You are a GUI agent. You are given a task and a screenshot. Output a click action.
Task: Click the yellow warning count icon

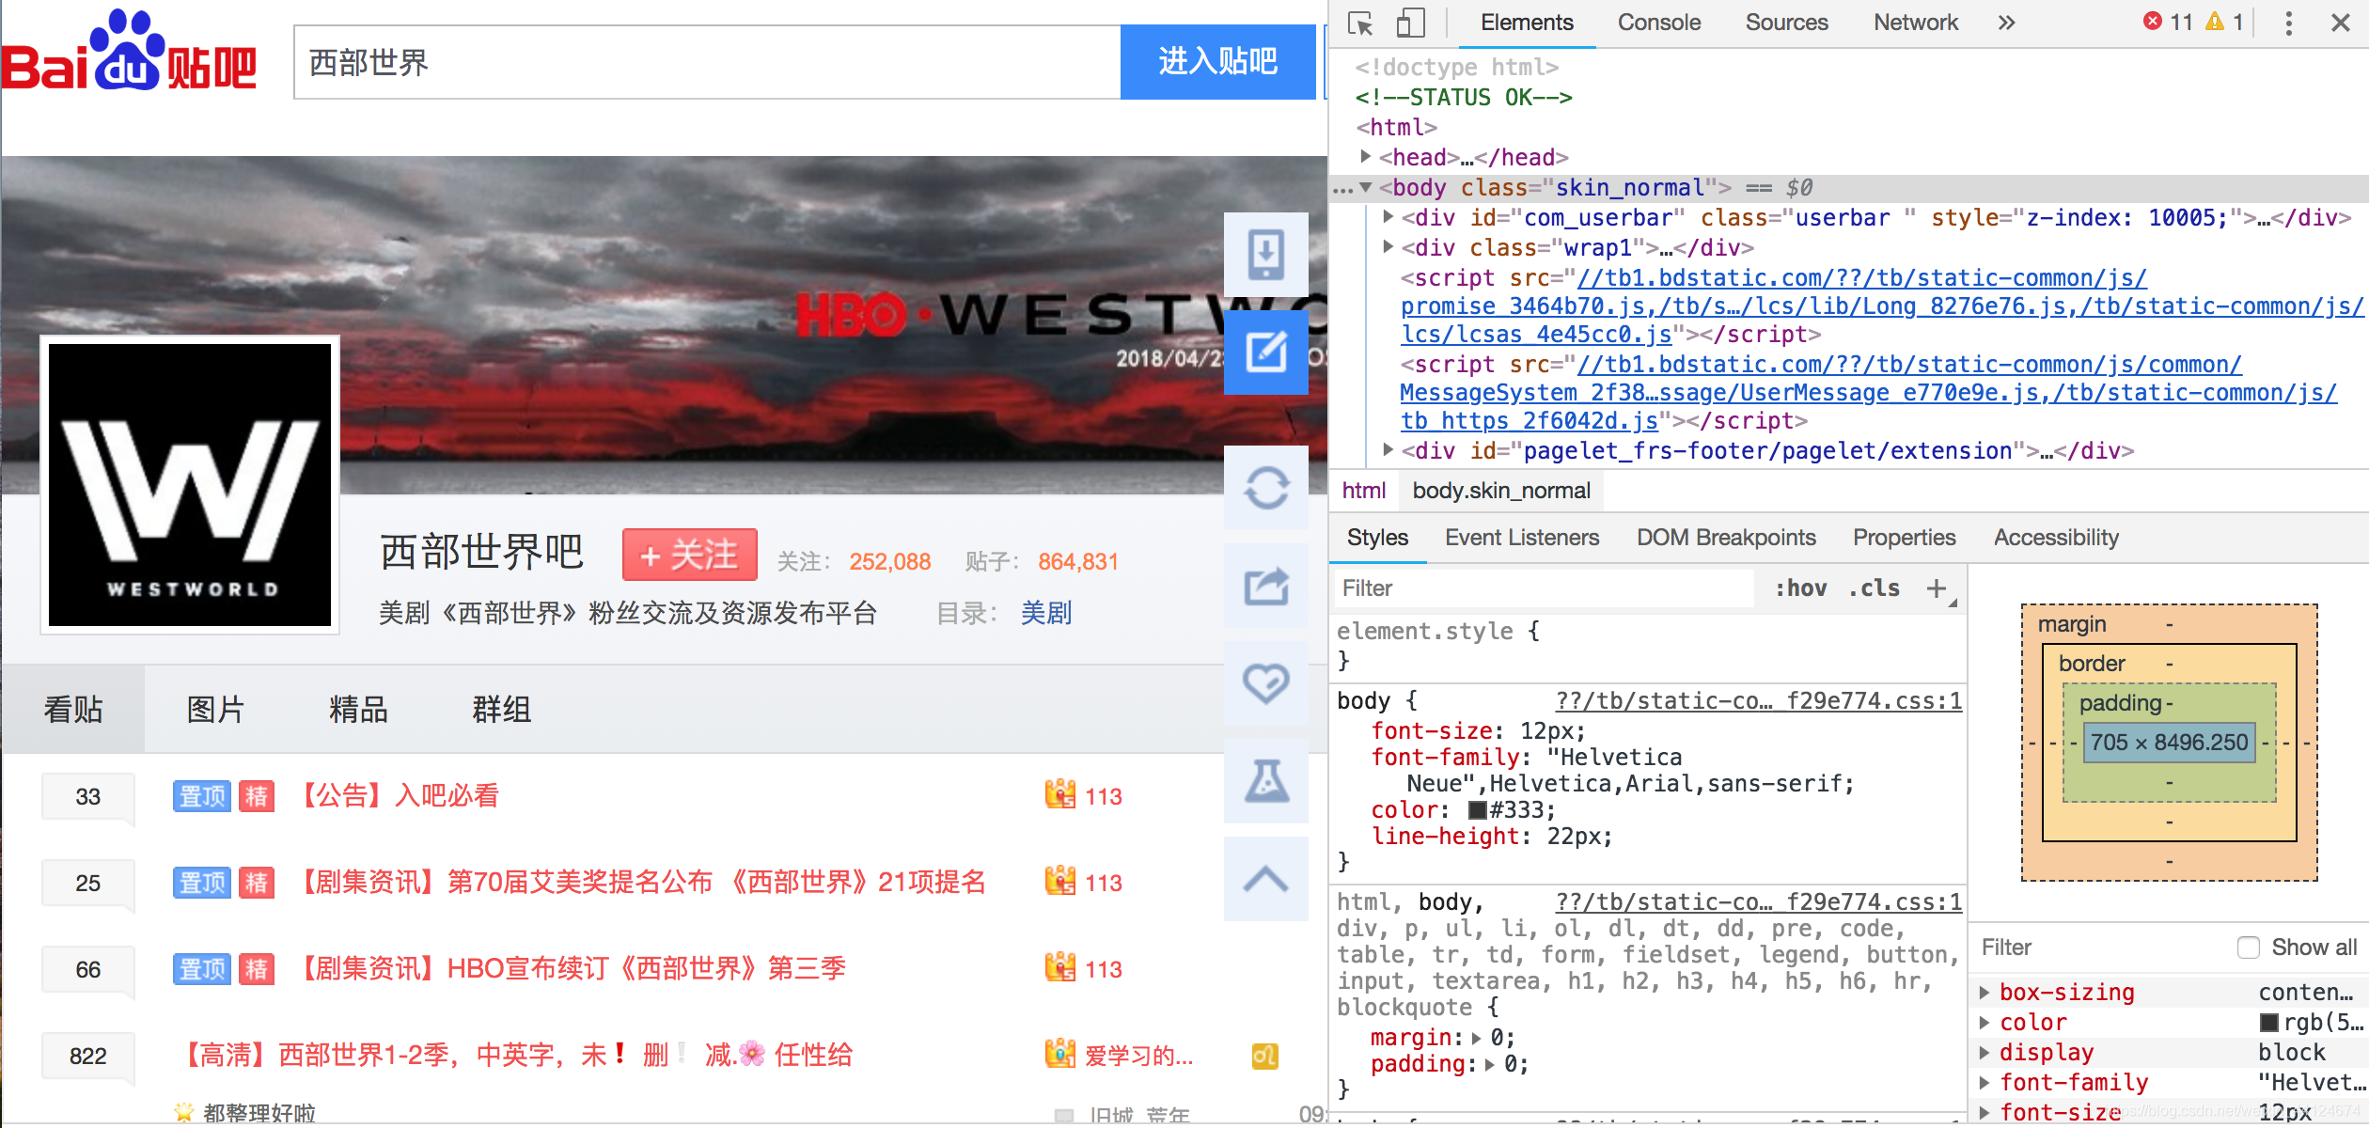point(2215,22)
